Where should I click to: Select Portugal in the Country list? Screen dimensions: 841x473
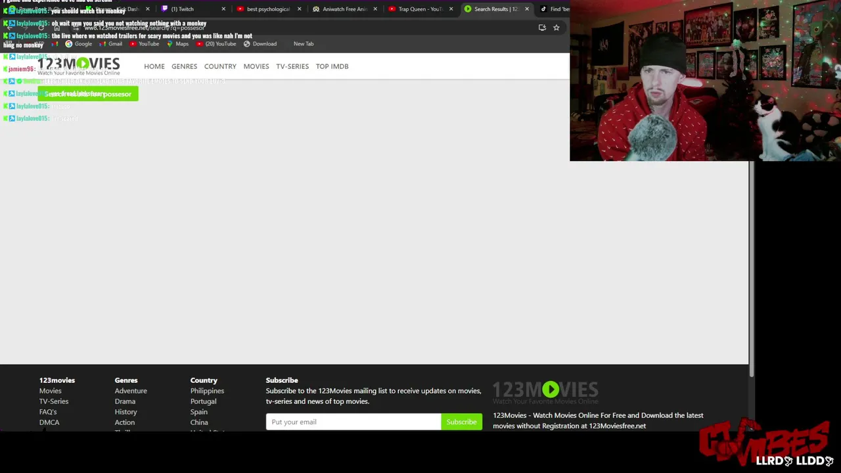(x=203, y=401)
